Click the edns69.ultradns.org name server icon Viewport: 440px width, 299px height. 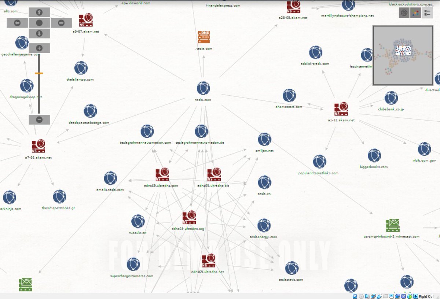point(189,217)
